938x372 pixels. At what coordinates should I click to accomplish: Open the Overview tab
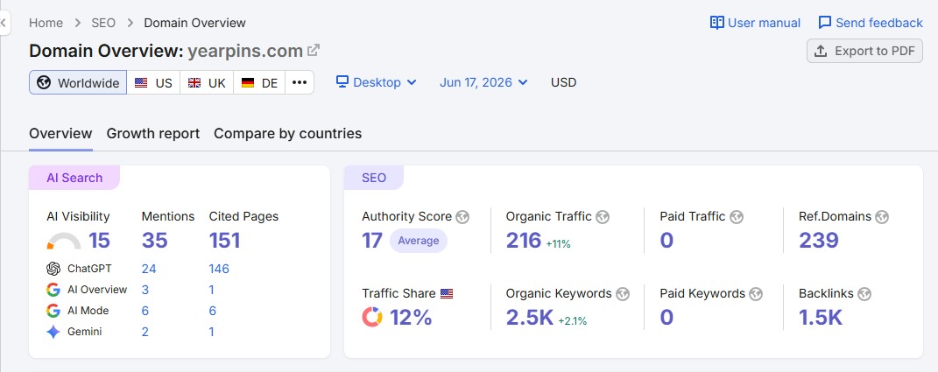click(x=60, y=133)
